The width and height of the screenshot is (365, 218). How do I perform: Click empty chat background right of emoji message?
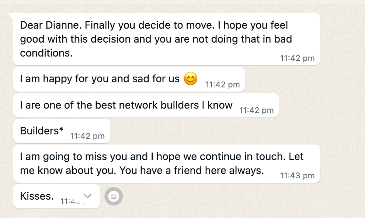pyautogui.click(x=303, y=79)
